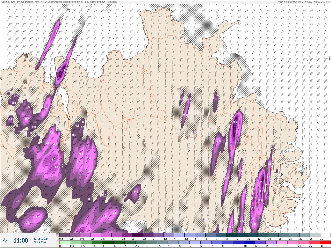This screenshot has width=331, height=248.
Task: Click the 1.4 precipitation value label
Action: tap(56, 167)
